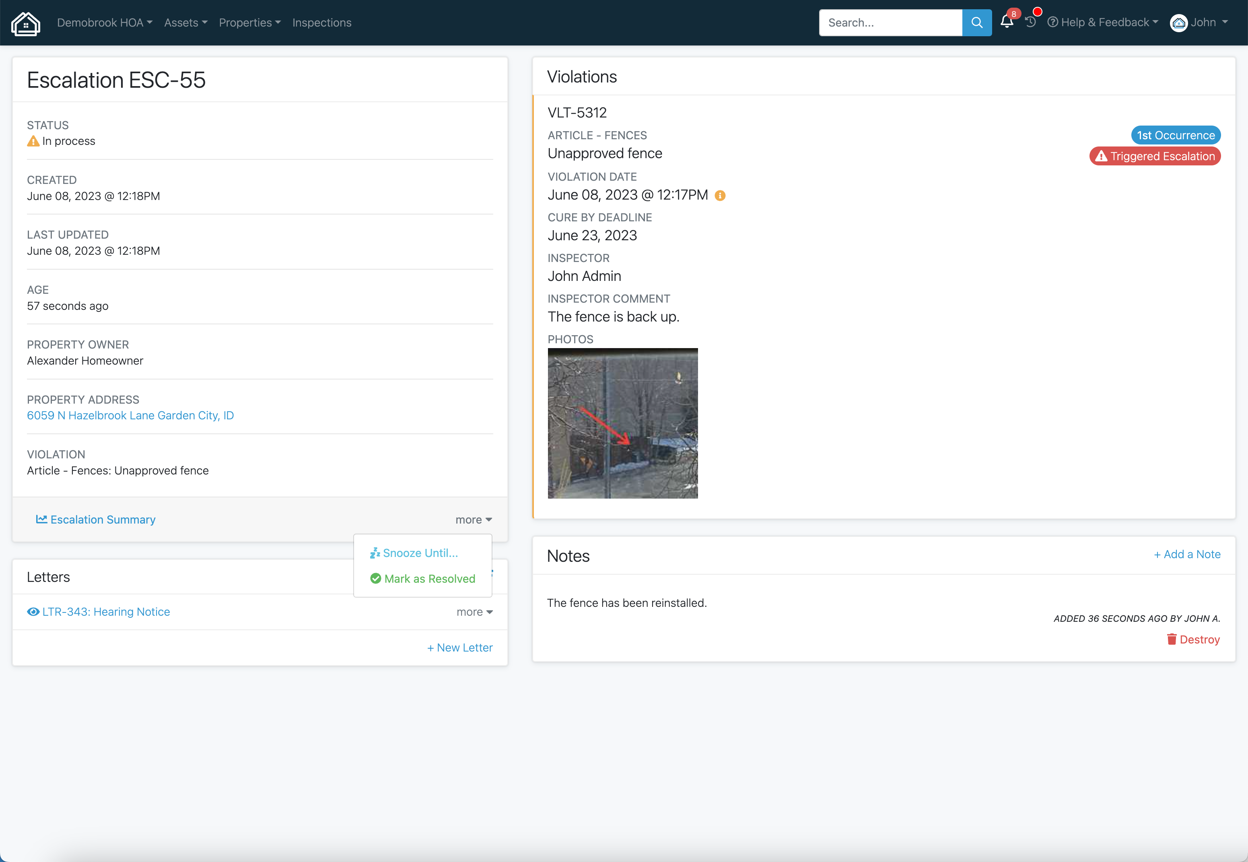Click the search magnifier button

coord(976,23)
